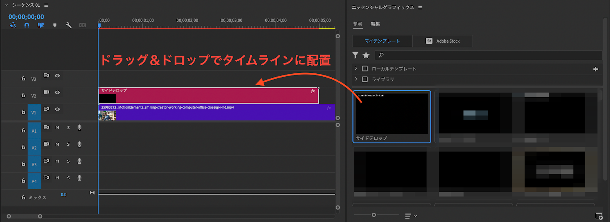
Task: Toggle V1 sync lock icon
Action: pyautogui.click(x=46, y=109)
